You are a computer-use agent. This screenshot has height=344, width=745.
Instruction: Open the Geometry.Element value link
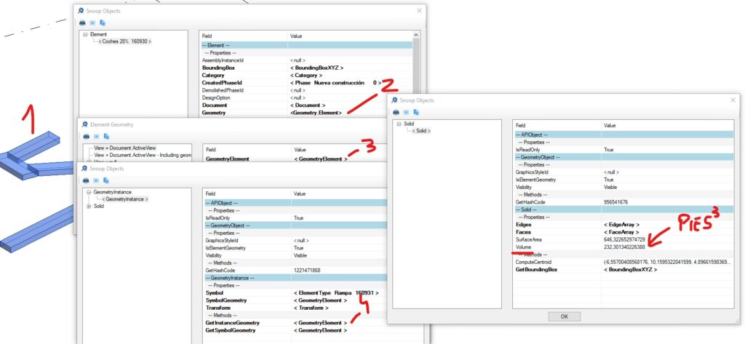coord(316,113)
